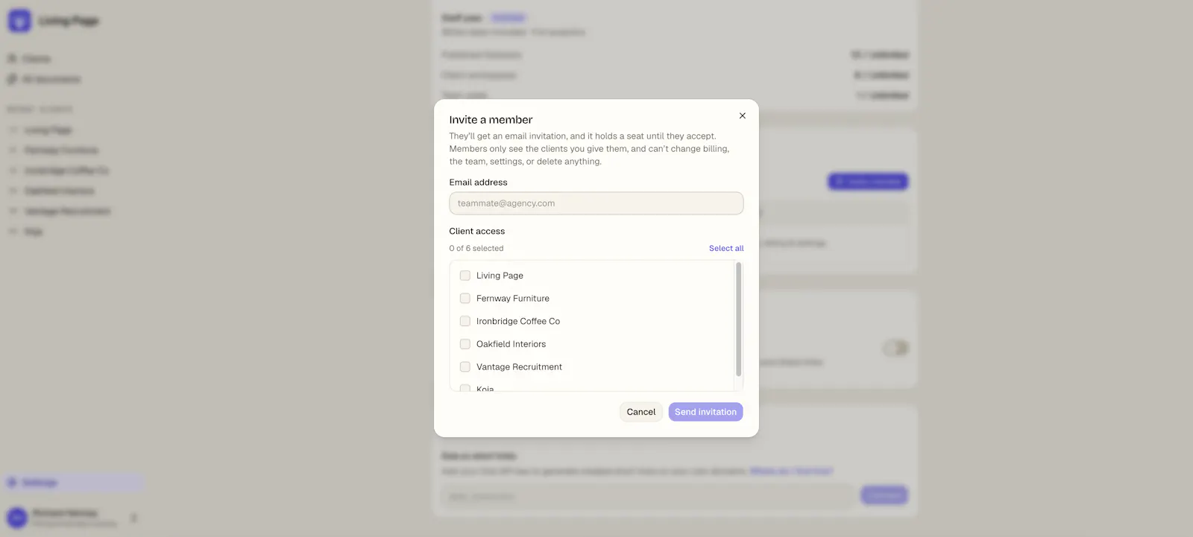The width and height of the screenshot is (1193, 537).
Task: Tick the Ironbridge Coffee Co checkbox
Action: [465, 321]
